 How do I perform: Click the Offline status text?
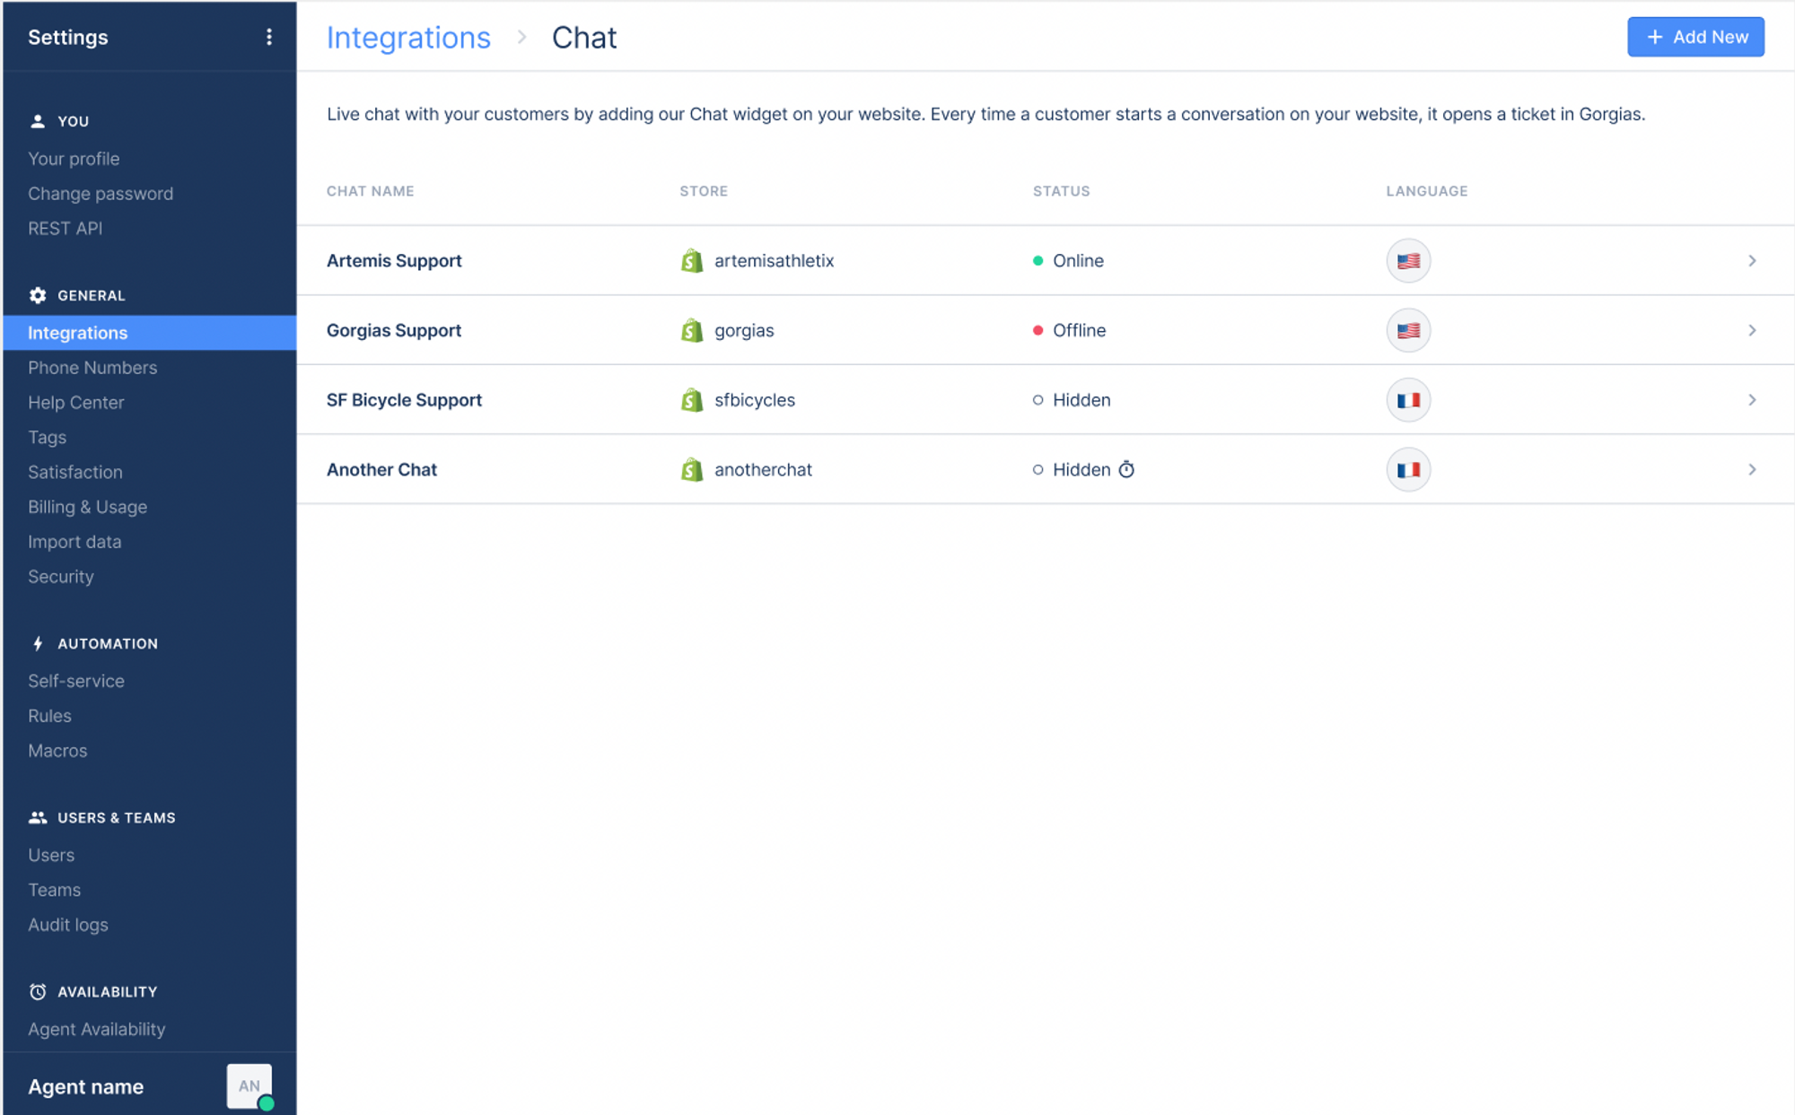tap(1080, 330)
